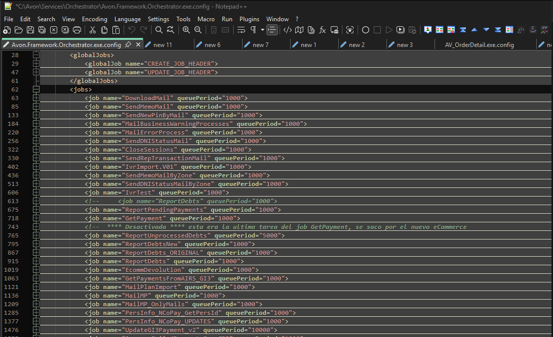Screen dimensions: 553x337
Task: Go to next difference down-arrow icon
Action: point(486,30)
